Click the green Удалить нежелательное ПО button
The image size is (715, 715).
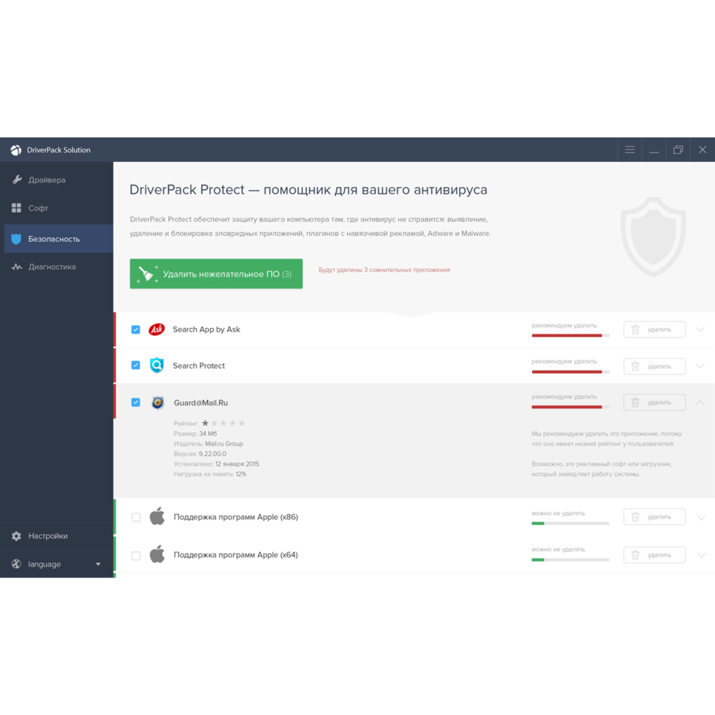coord(216,274)
